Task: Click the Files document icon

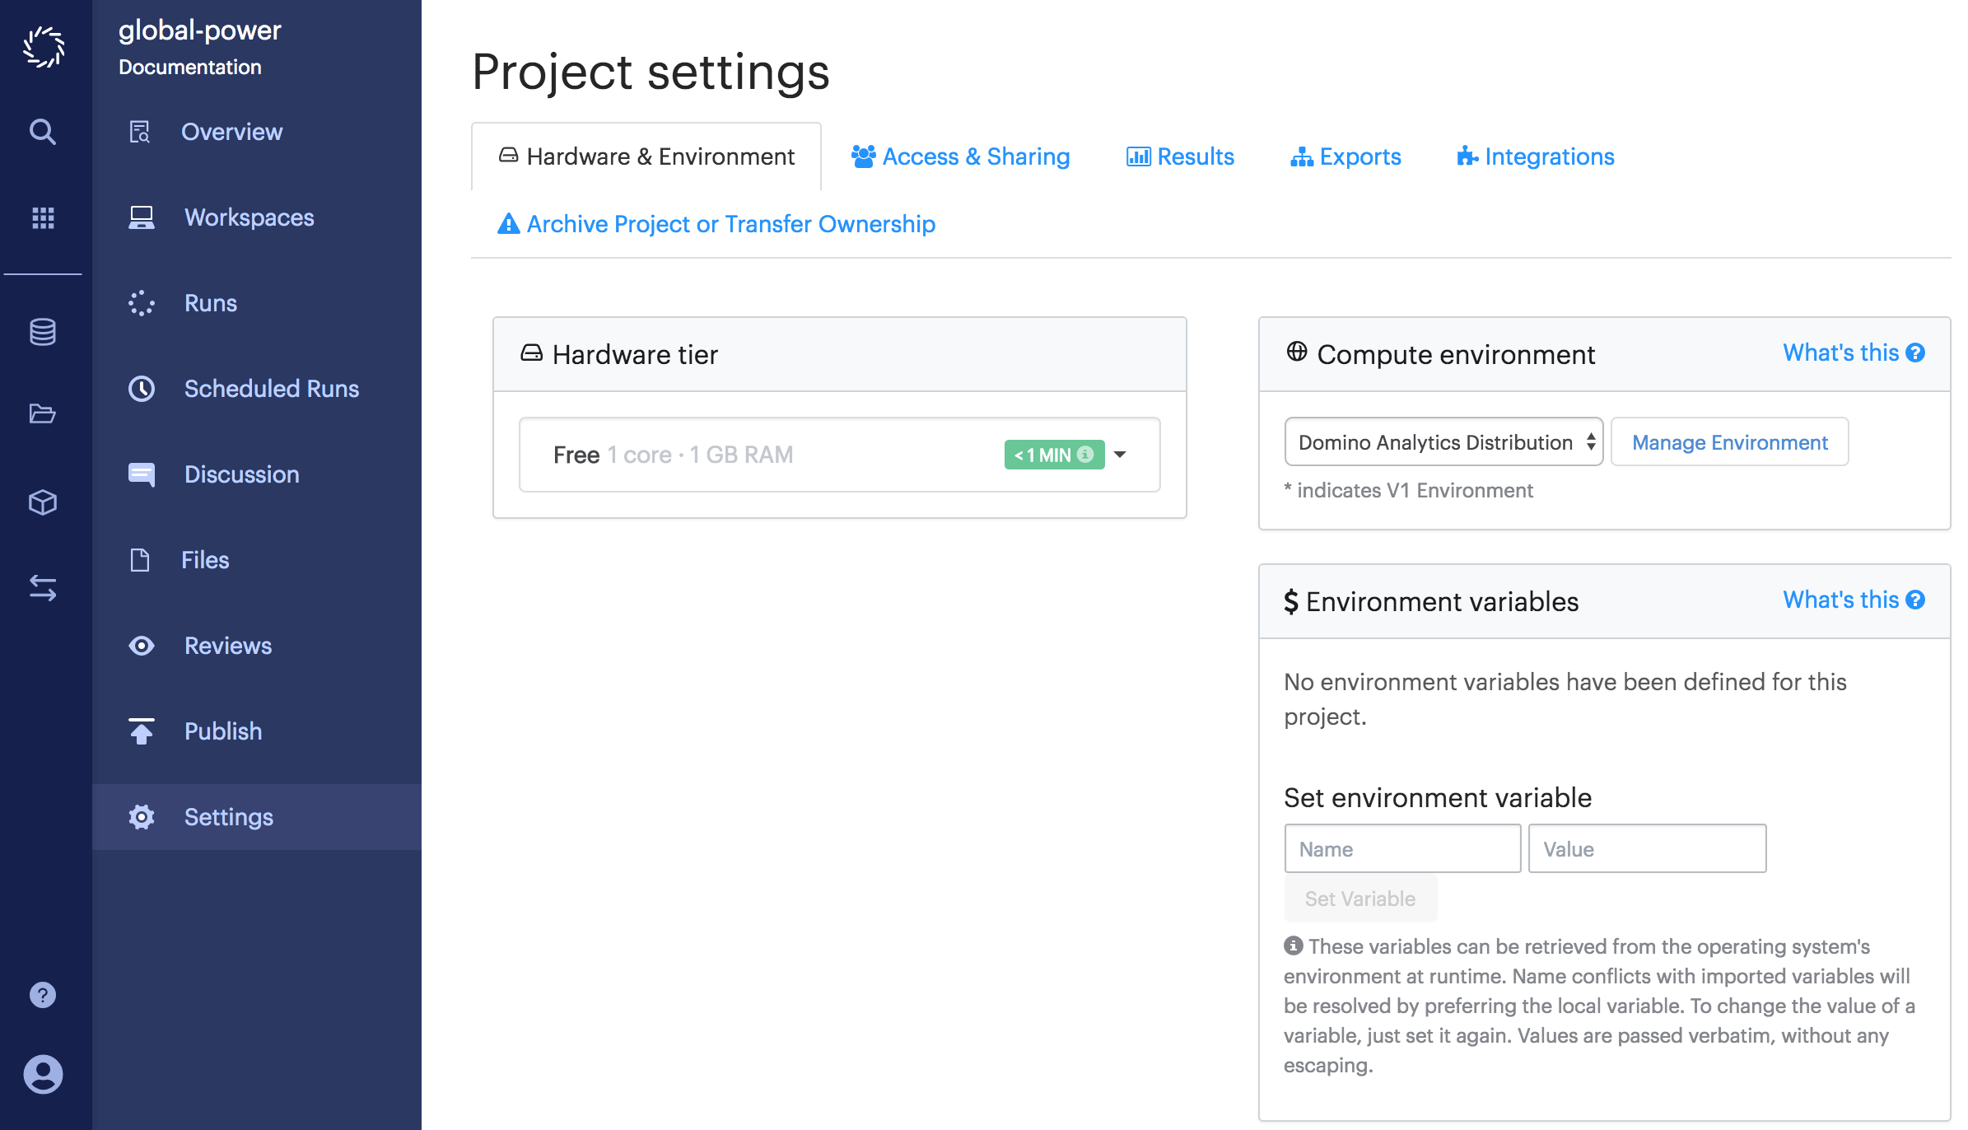Action: point(140,560)
